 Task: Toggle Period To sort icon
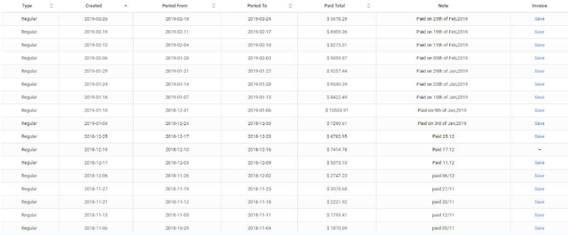coord(290,6)
